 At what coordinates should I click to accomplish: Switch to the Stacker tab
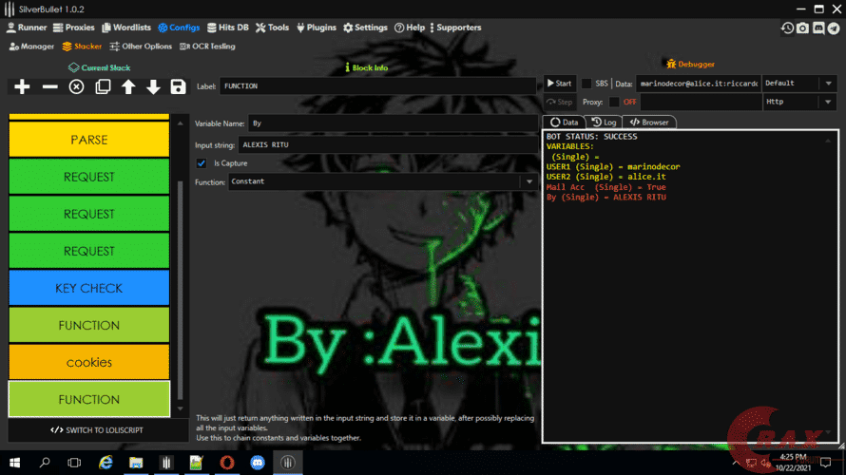click(x=82, y=47)
